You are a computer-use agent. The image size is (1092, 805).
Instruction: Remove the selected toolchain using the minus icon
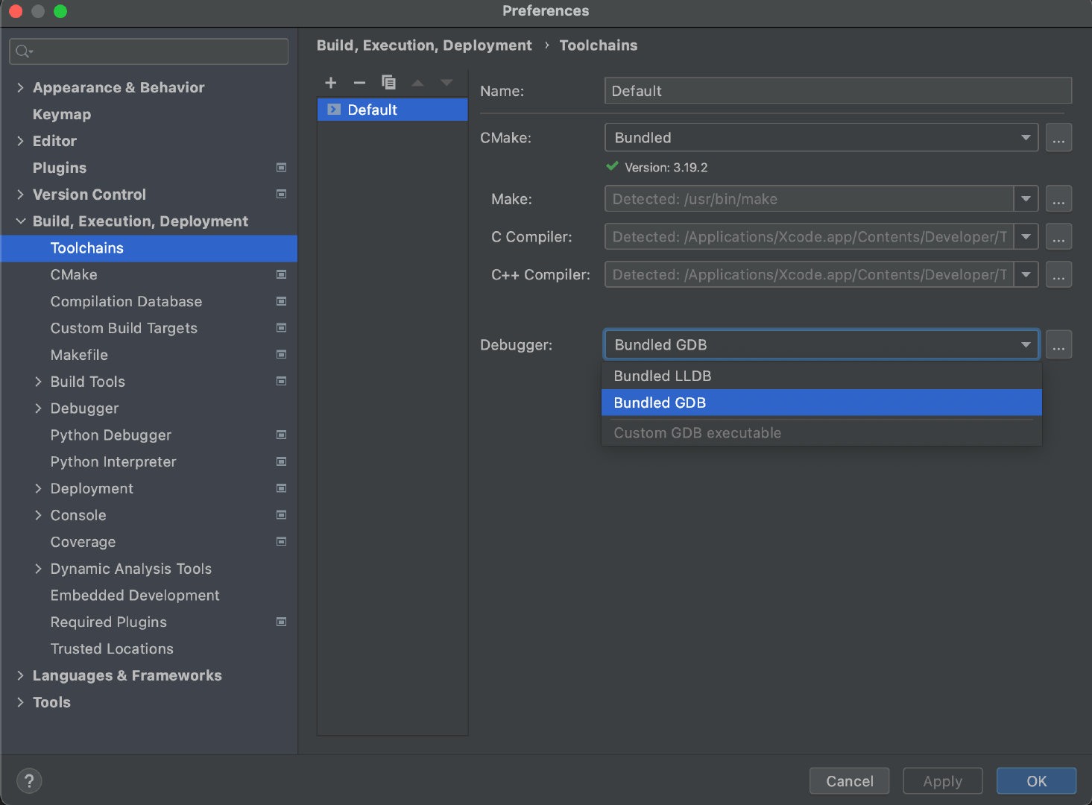point(359,83)
